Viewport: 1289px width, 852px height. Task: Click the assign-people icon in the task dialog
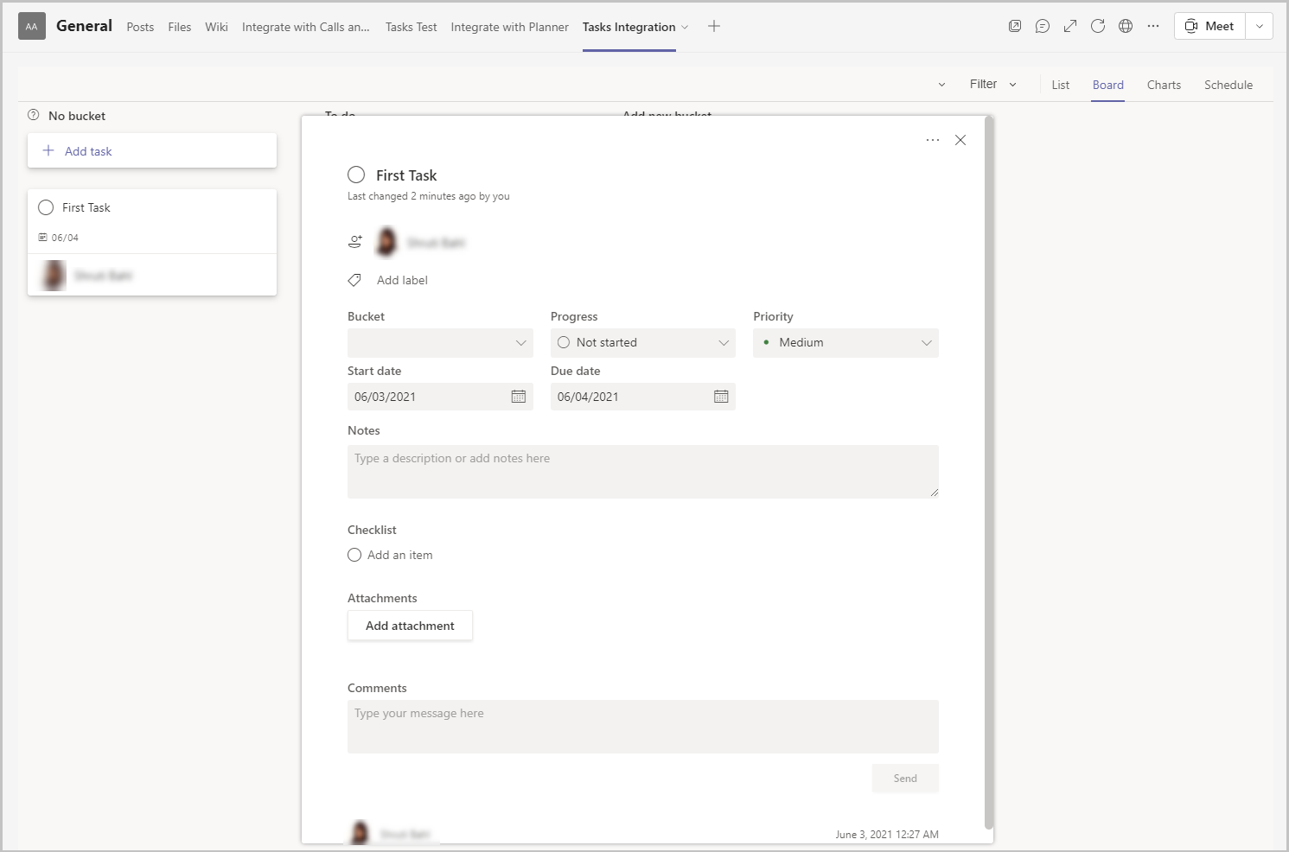point(355,242)
